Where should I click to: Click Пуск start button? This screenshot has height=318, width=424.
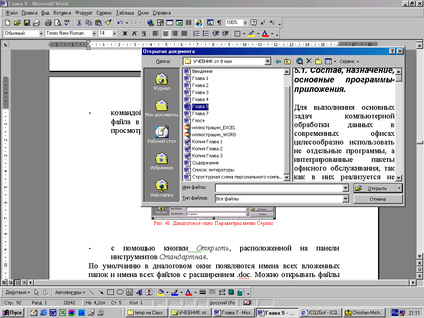(12, 313)
